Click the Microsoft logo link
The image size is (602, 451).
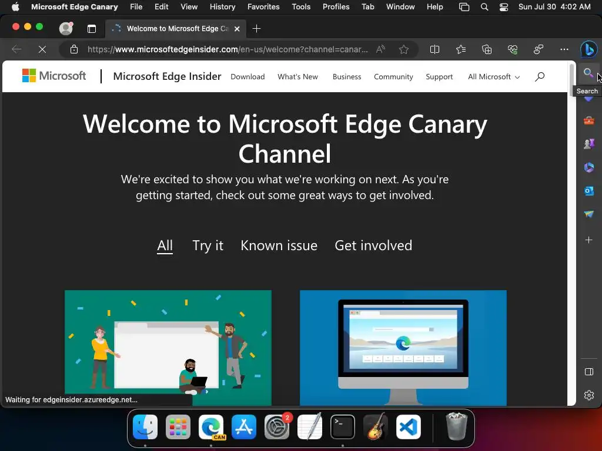(x=54, y=76)
